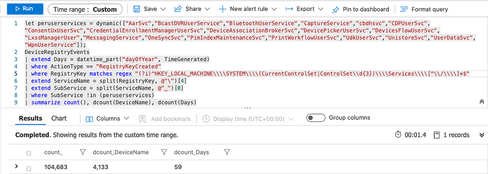This screenshot has height=174, width=488.
Task: Click the Save floppy disk icon
Action: (137, 9)
